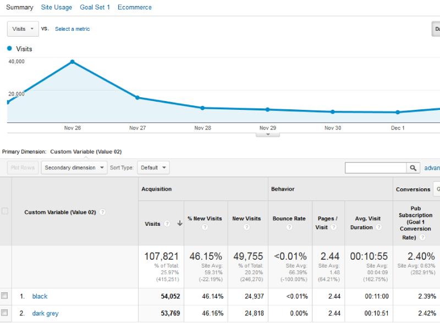Open help icon for Custom Variable (Value 02)
The width and height of the screenshot is (440, 323).
(103, 212)
